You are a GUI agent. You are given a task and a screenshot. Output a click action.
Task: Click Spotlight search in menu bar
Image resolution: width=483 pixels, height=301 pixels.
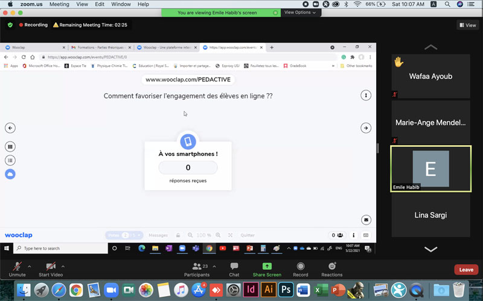(x=447, y=4)
